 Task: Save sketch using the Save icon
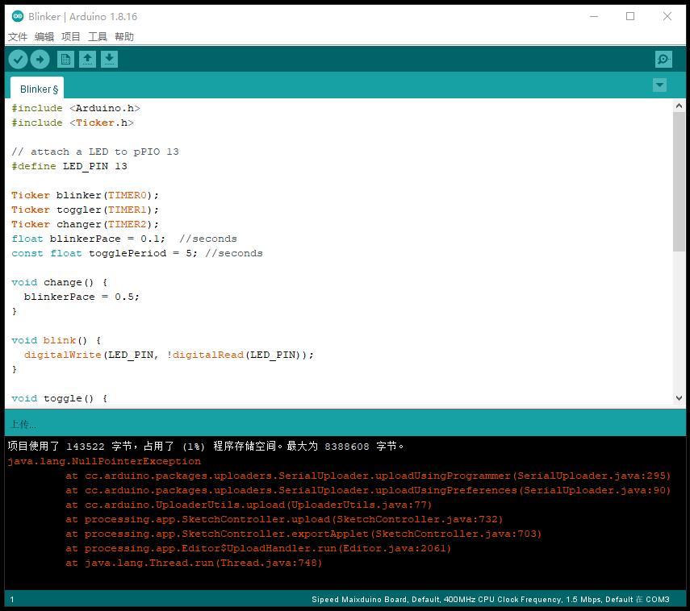[x=109, y=60]
